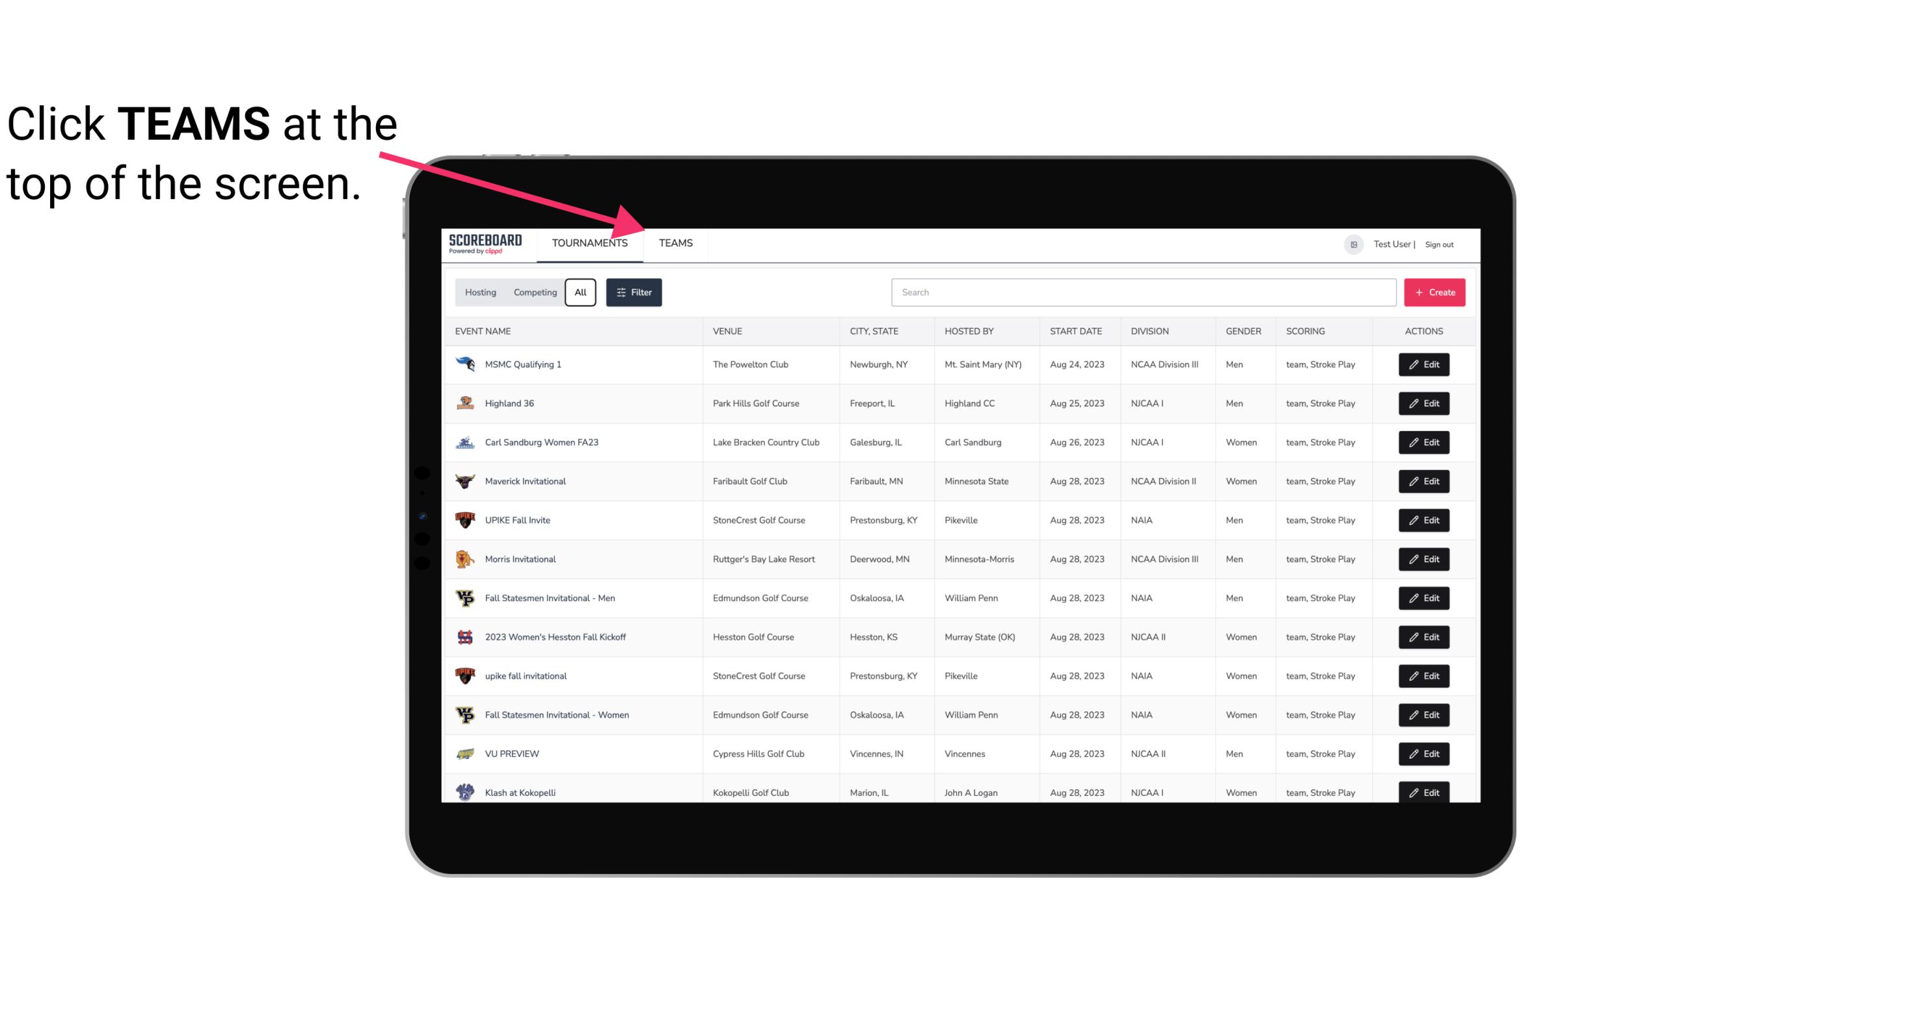Select the Hosting toggle filter
Viewport: 1919px width, 1032px height.
pyautogui.click(x=480, y=293)
